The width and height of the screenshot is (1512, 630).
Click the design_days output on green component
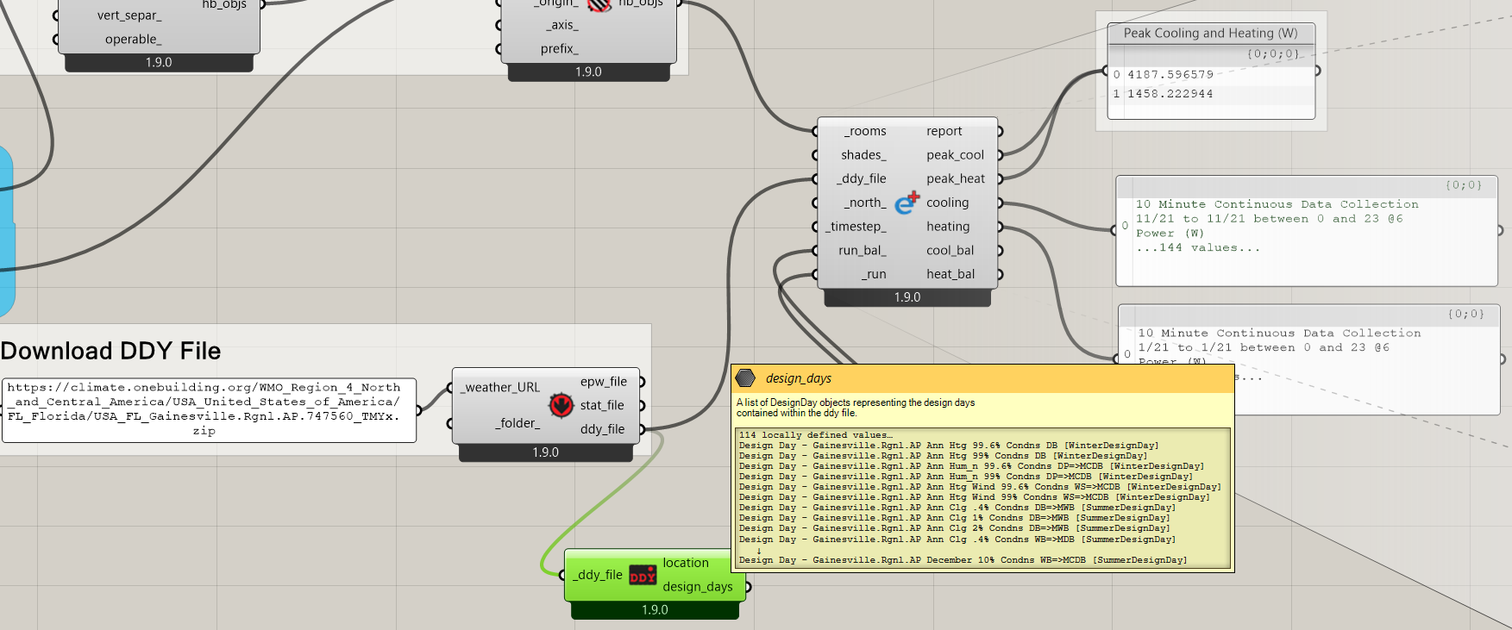point(697,587)
